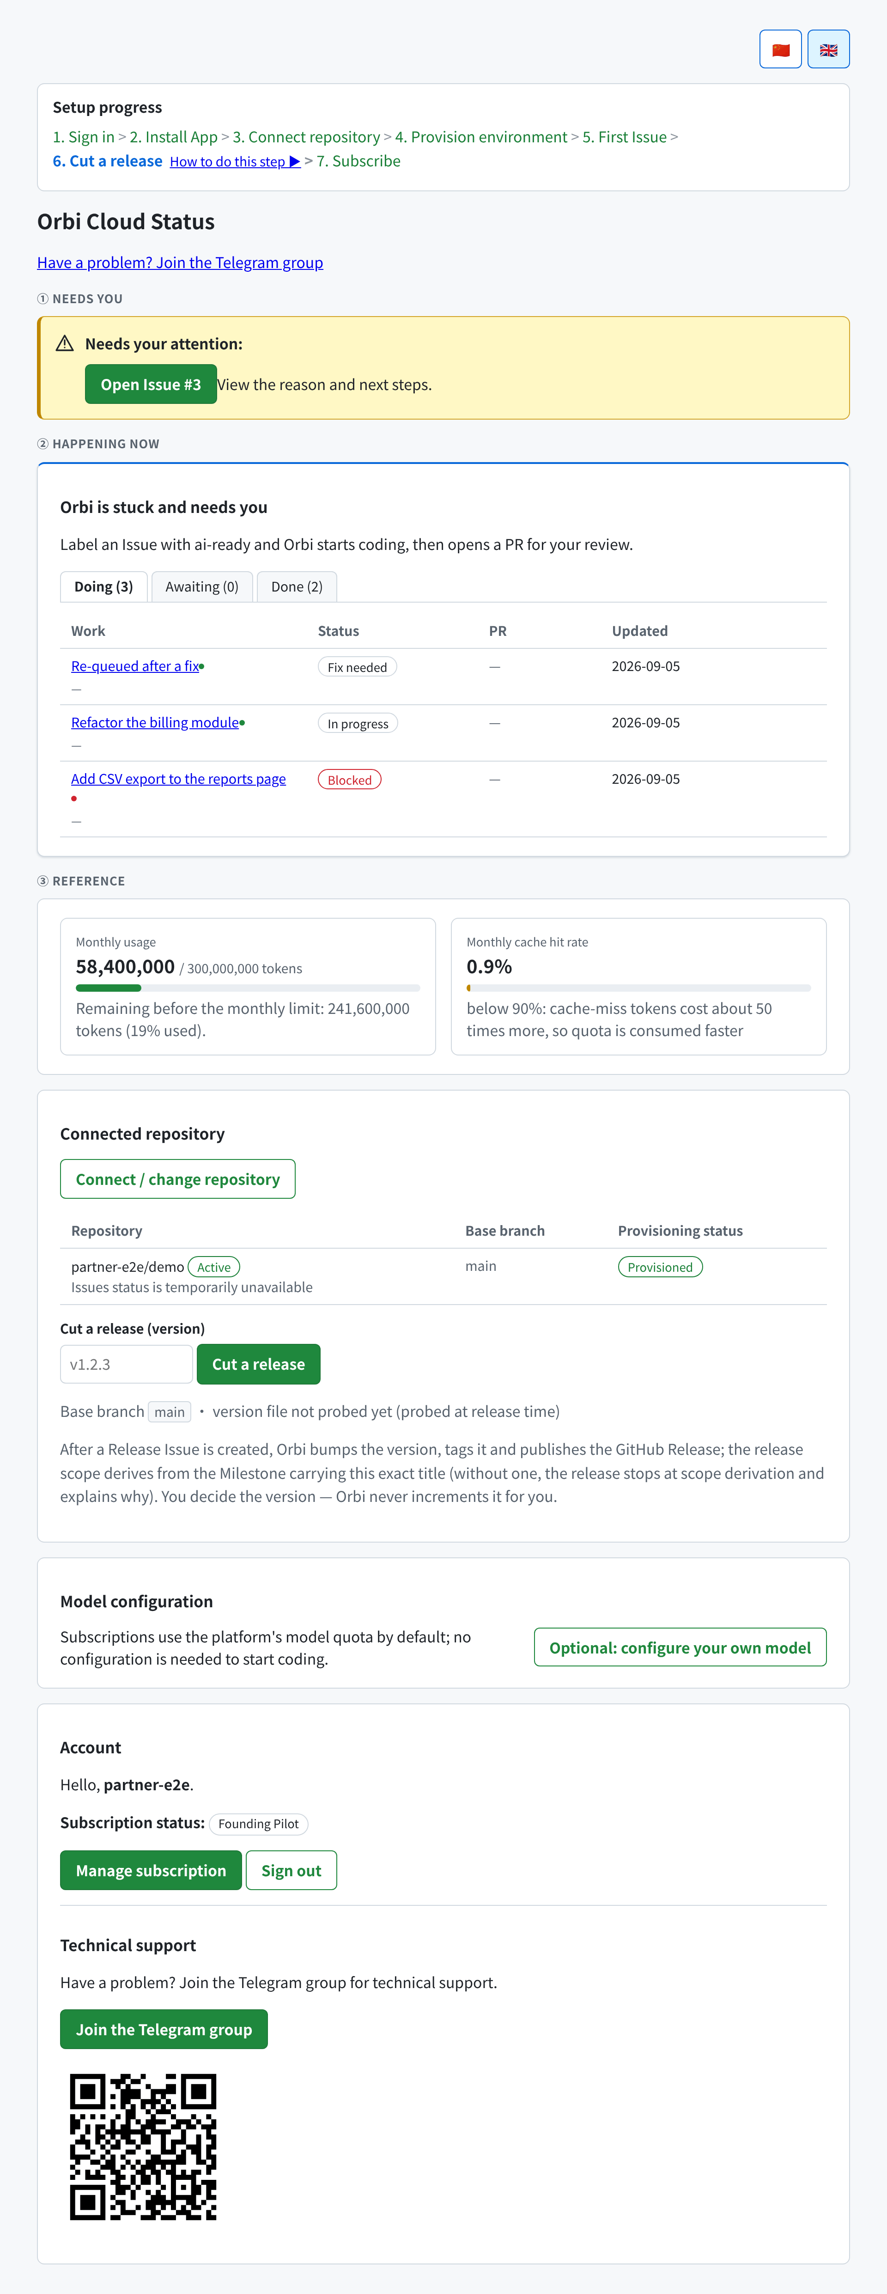Go to step '7. Subscribe'

[358, 161]
